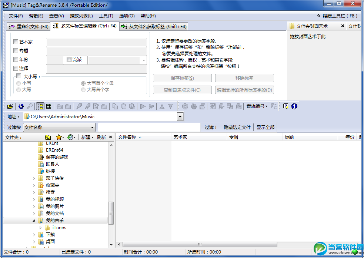Open the favorites star dropdown icon
364x258 pixels.
tap(60, 138)
